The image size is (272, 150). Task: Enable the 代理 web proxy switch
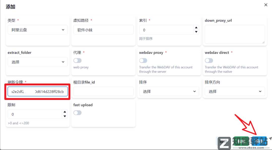[78, 61]
